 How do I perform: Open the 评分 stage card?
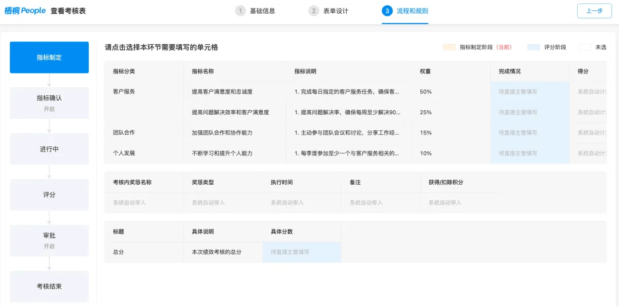point(49,195)
